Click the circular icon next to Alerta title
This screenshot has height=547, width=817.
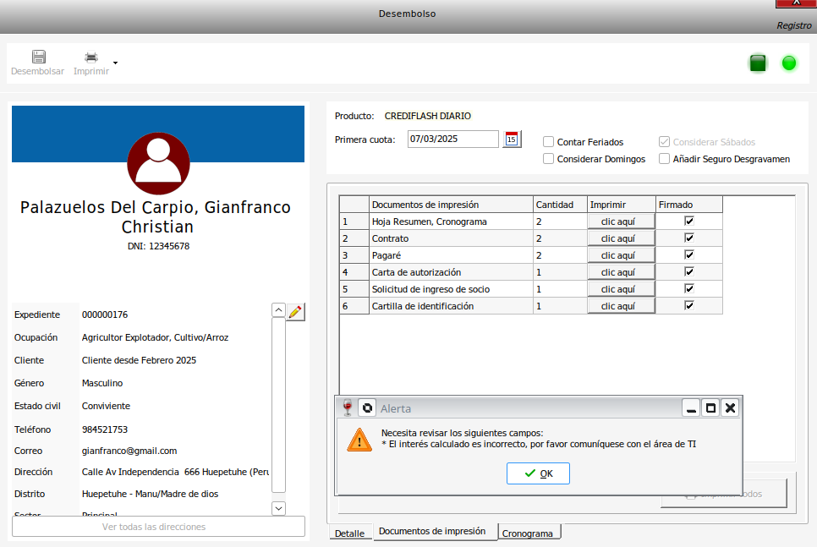[x=367, y=408]
